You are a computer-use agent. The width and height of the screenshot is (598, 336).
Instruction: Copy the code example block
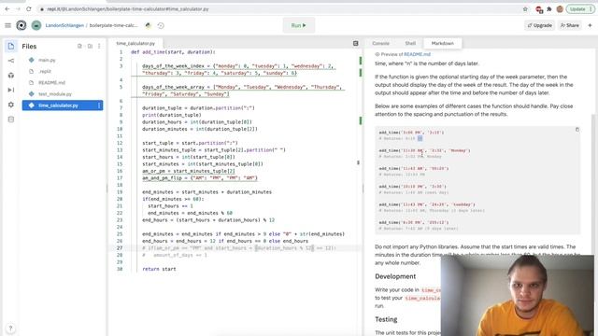[x=577, y=130]
